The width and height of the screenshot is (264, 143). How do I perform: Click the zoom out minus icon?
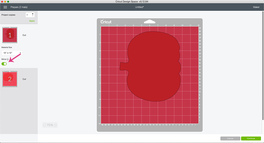[44, 125]
